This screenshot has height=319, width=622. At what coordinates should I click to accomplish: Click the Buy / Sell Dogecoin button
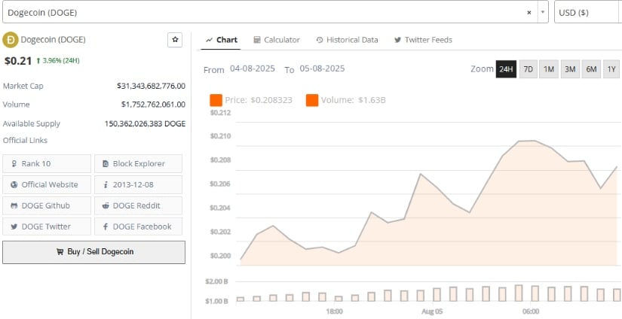point(93,252)
